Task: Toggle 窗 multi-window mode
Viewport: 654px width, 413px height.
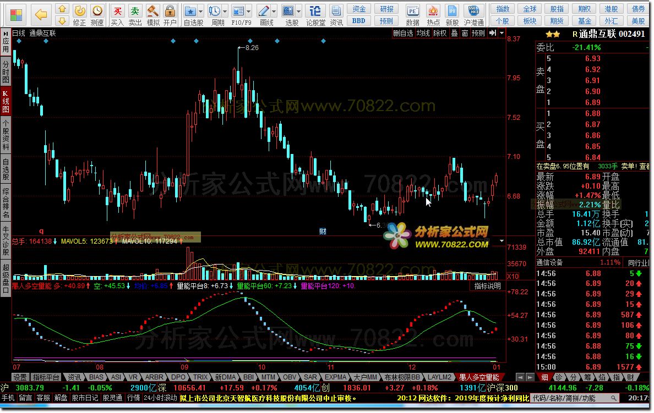Action: (464, 33)
